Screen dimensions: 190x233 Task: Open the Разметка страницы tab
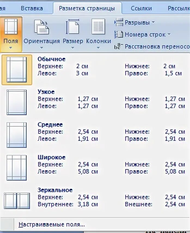tap(87, 8)
